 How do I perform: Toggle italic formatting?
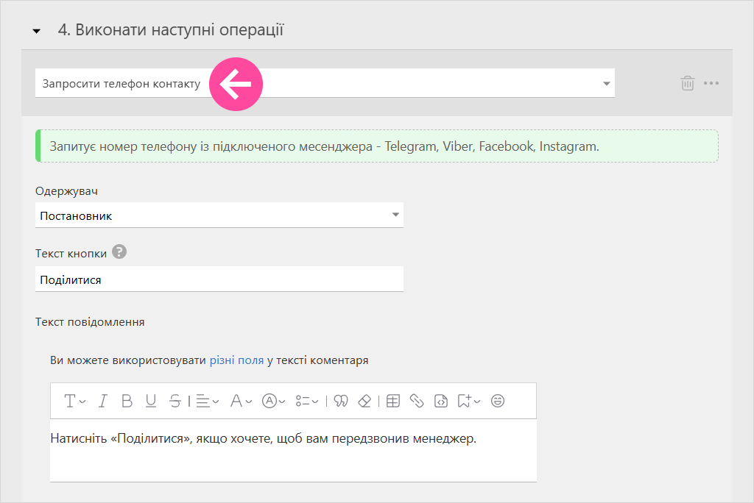[103, 401]
